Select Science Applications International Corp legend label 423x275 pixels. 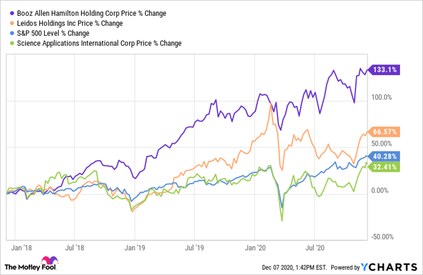97,44
